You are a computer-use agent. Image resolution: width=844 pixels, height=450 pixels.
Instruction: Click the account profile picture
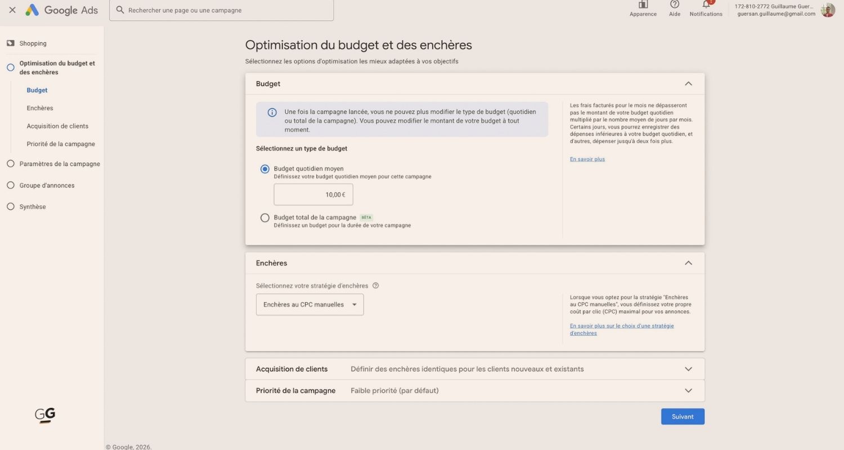pos(827,10)
